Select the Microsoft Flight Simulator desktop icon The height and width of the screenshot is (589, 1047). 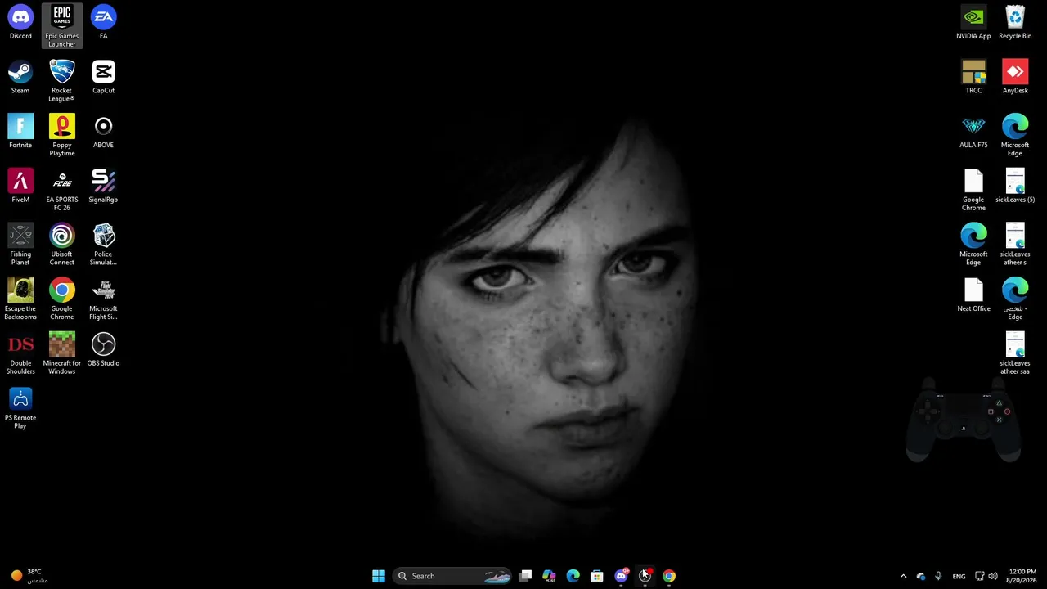(x=103, y=299)
